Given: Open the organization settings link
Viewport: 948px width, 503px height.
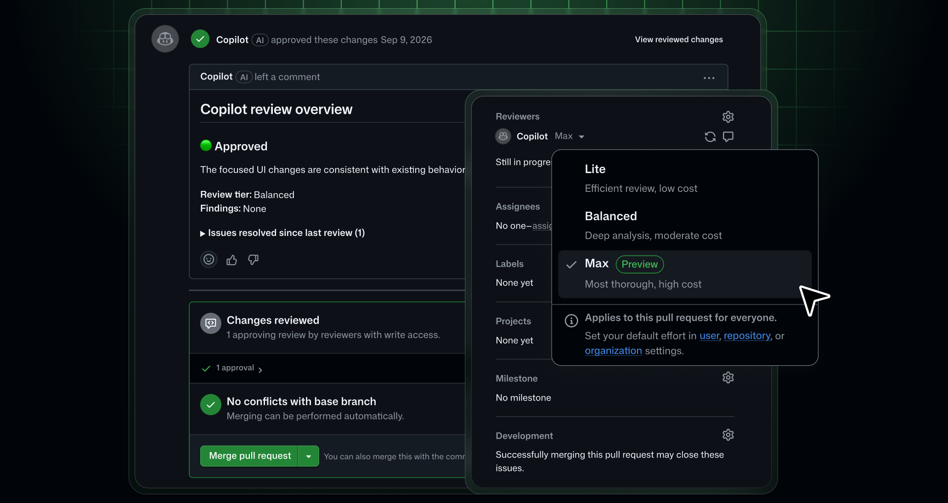Looking at the screenshot, I should pos(613,351).
